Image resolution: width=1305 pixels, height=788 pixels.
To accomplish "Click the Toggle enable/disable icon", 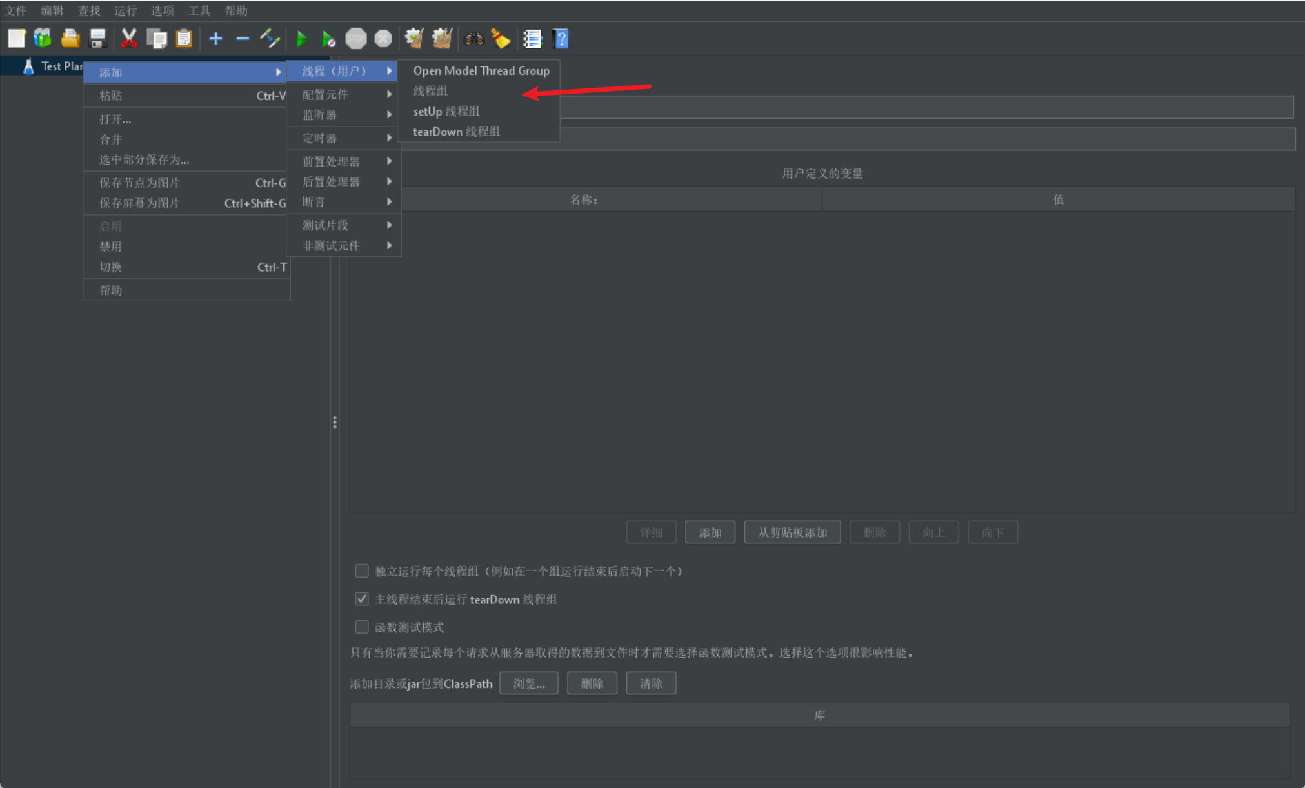I will coord(270,39).
